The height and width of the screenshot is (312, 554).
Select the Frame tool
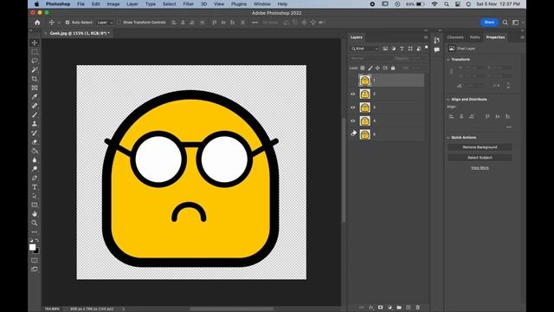35,88
